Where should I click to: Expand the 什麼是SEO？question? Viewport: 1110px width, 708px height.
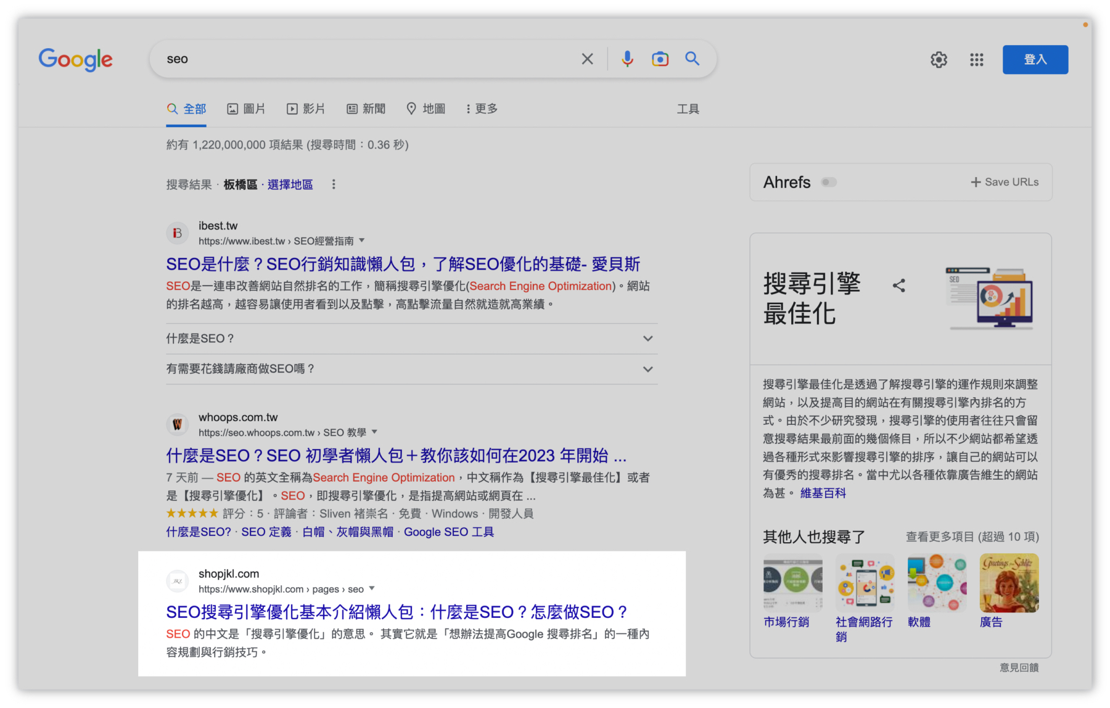[x=647, y=338]
